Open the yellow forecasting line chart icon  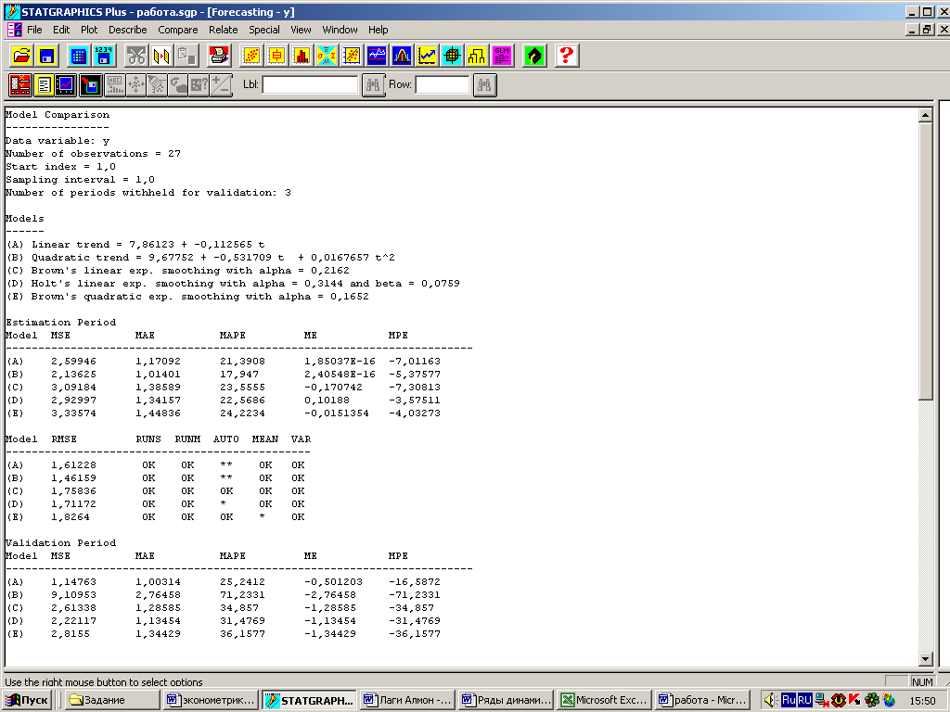pyautogui.click(x=427, y=56)
